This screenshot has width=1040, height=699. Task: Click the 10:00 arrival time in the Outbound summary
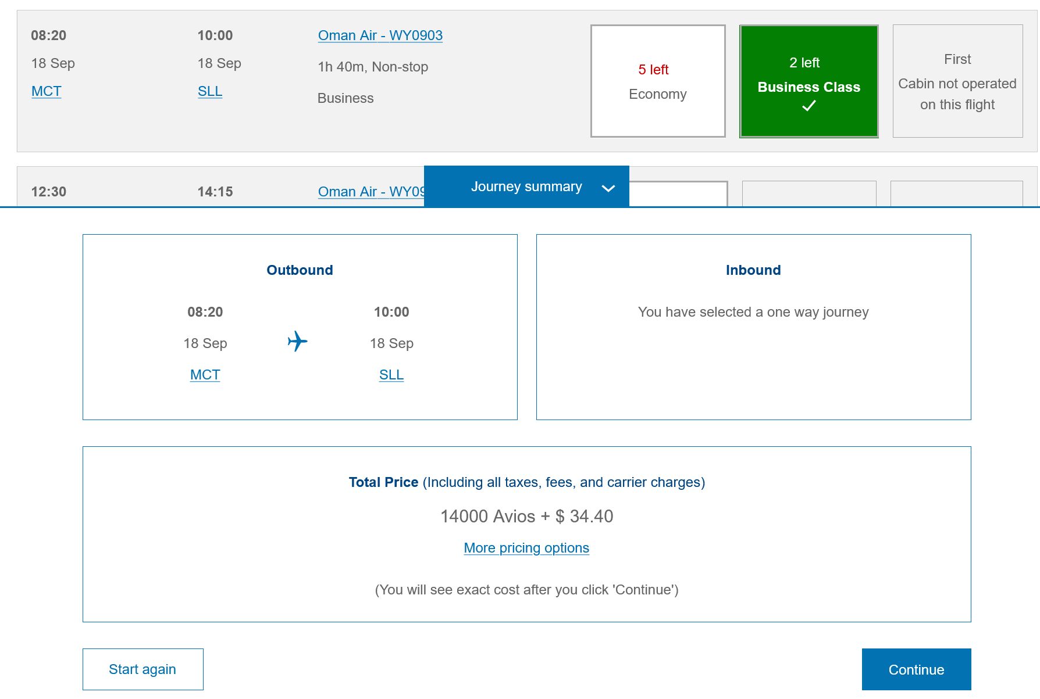pos(391,312)
